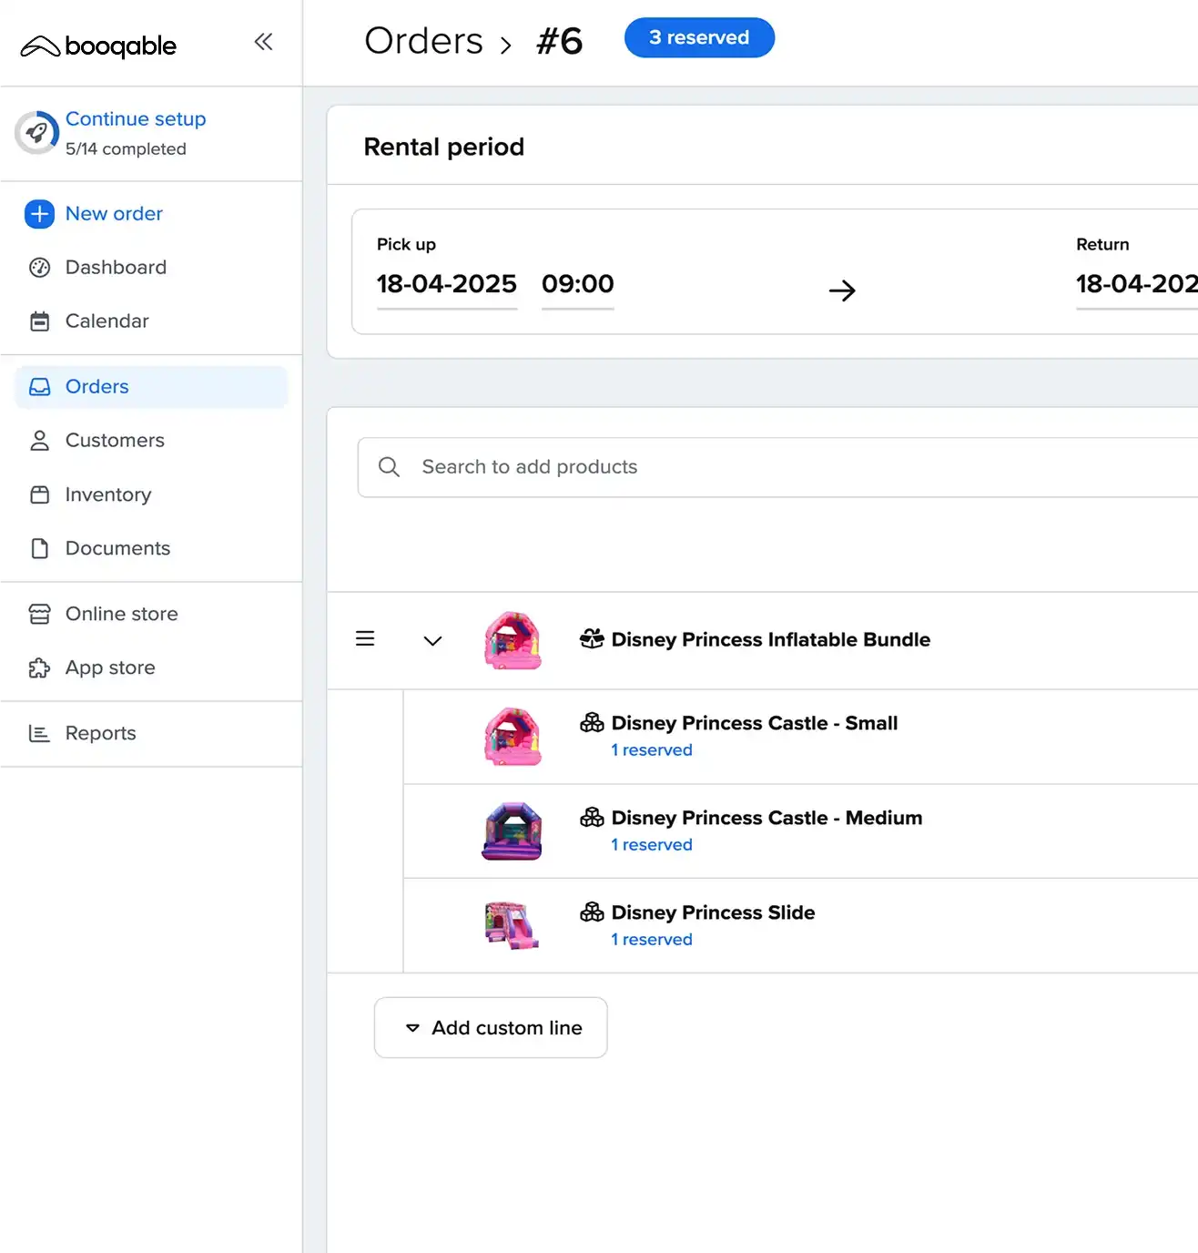Click the Documents file icon
This screenshot has width=1198, height=1253.
tap(39, 548)
